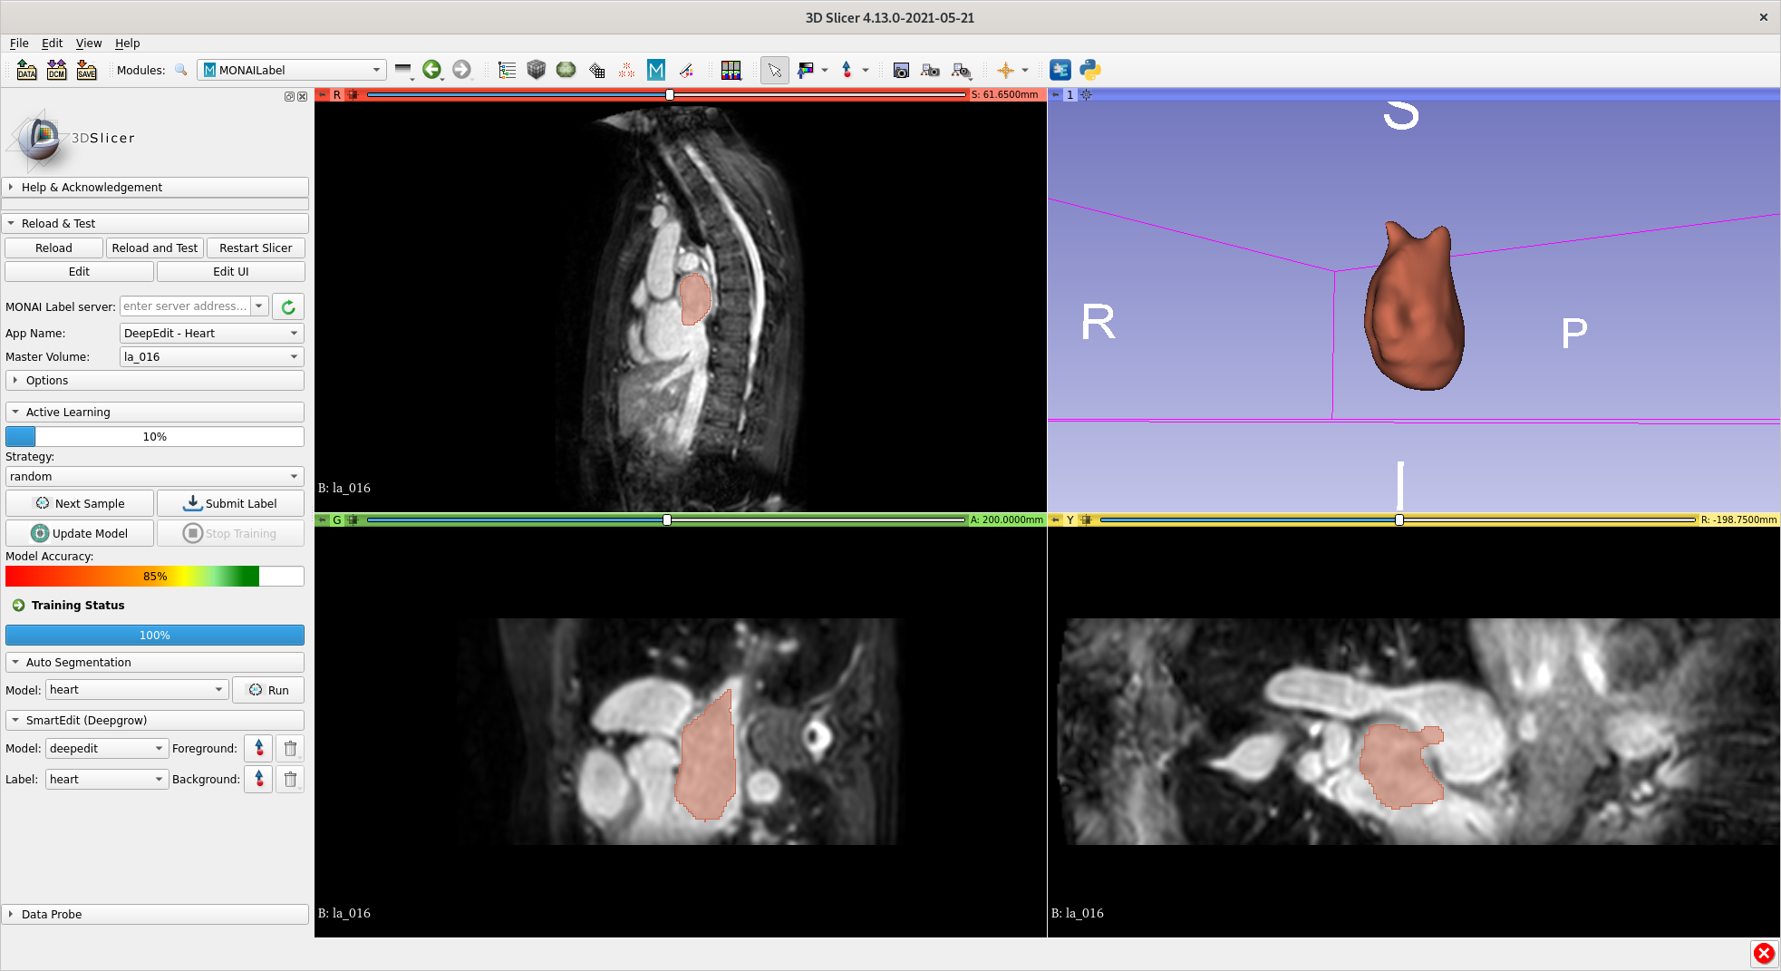Screen dimensions: 1781x971
Task: Click the Next Sample button
Action: coord(80,503)
